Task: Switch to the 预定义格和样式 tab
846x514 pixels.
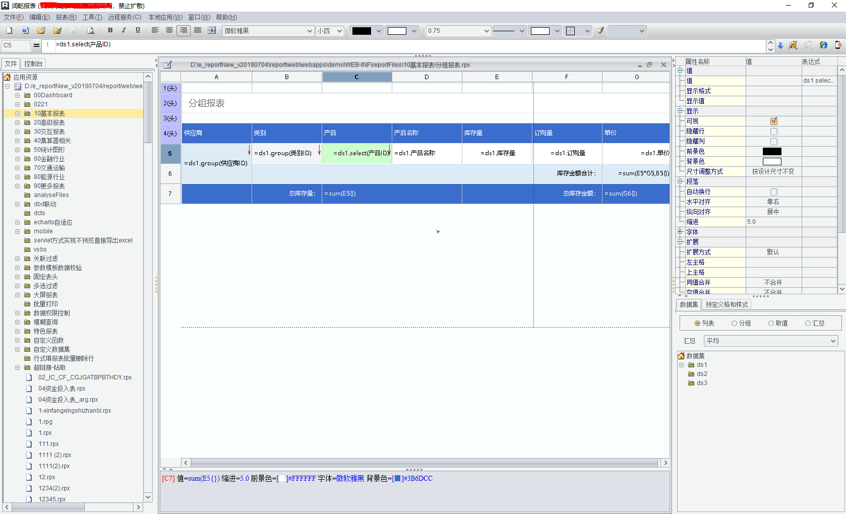Action: click(727, 304)
